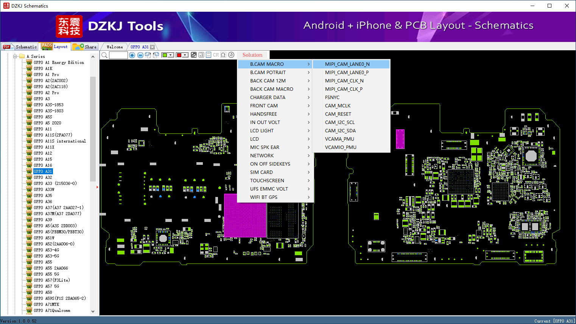Open the HANDSFREE menu entry
This screenshot has width=576, height=324.
coord(275,114)
